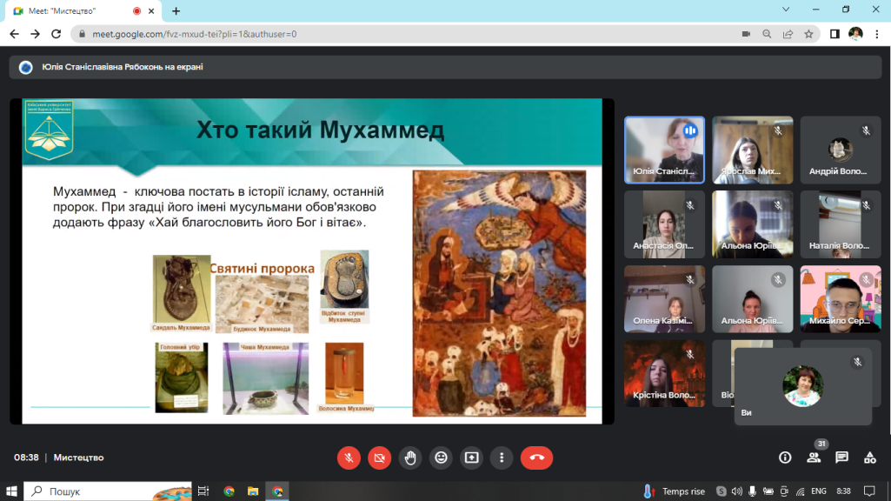Image resolution: width=891 pixels, height=501 pixels.
Task: Unmute the microphone in Meet
Action: click(x=349, y=458)
